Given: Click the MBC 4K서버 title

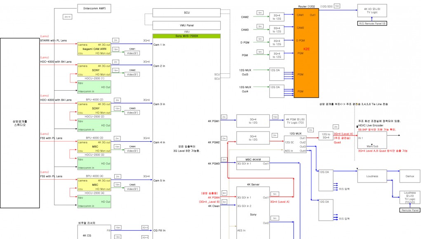Looking at the screenshot, I should pyautogui.click(x=253, y=159).
